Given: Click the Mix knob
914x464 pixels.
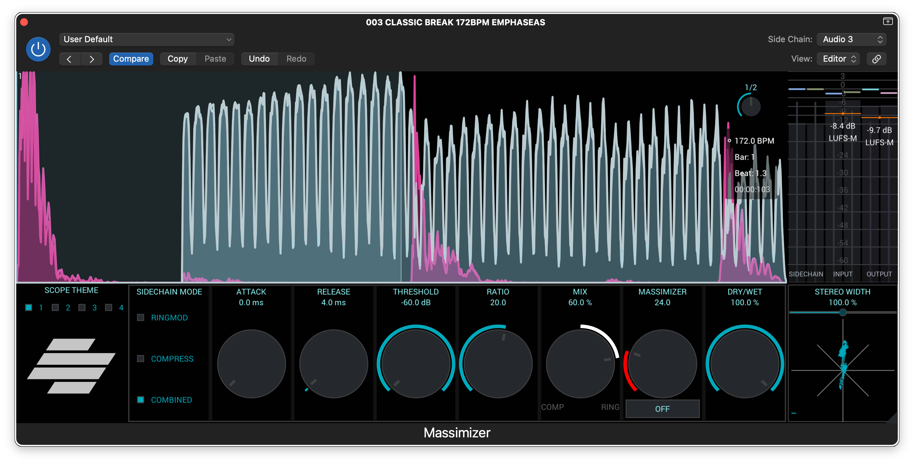Looking at the screenshot, I should 580,364.
